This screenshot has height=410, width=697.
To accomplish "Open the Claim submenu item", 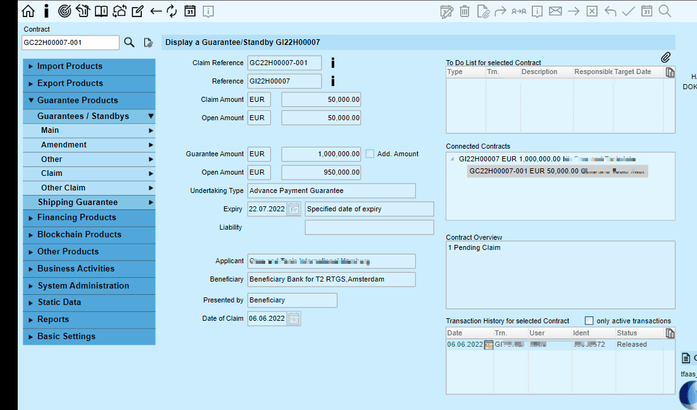I will coord(89,174).
